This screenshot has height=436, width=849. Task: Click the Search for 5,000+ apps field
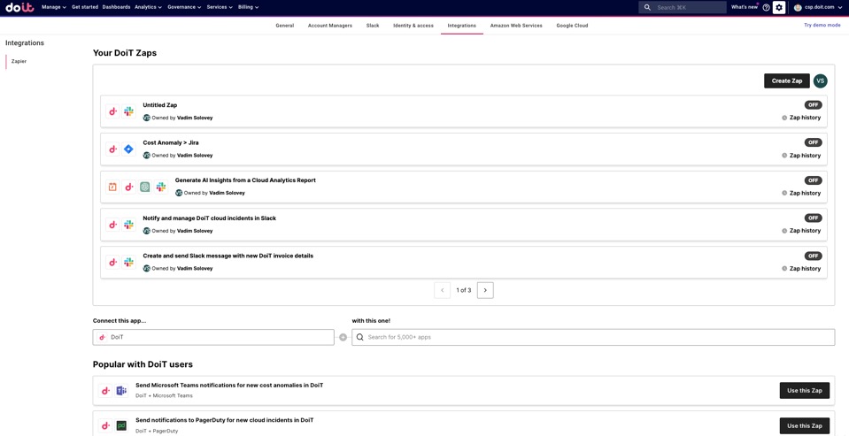[593, 337]
